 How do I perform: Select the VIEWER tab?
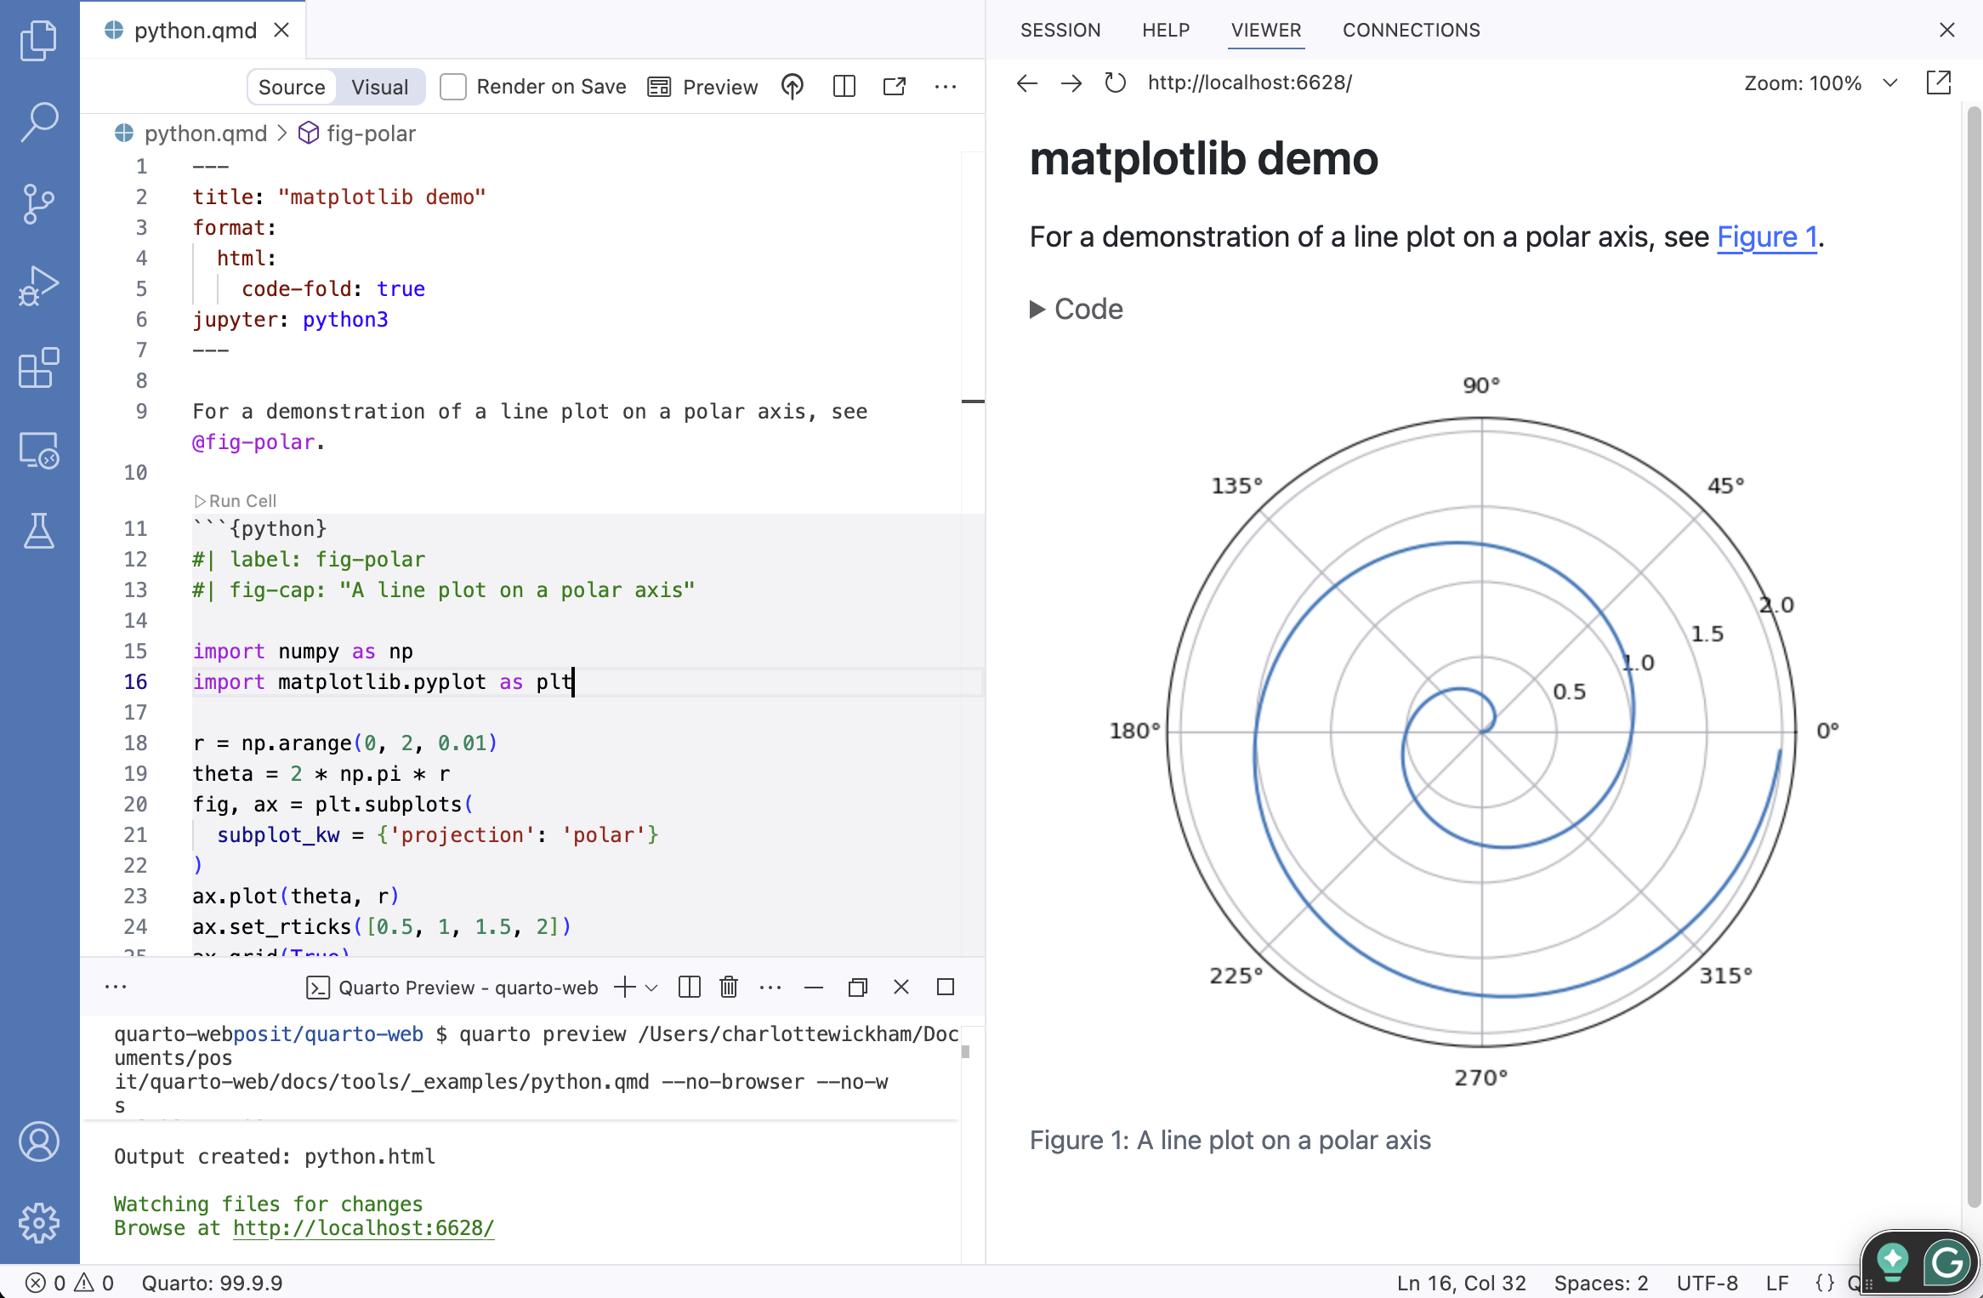point(1266,31)
